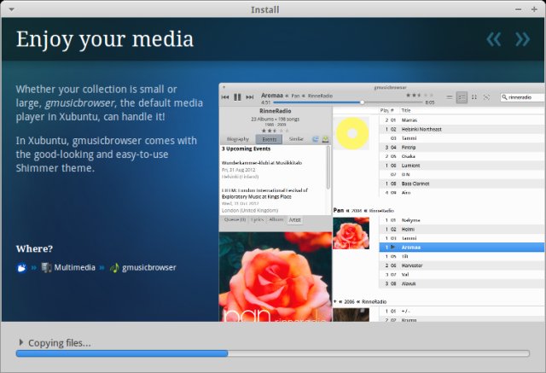This screenshot has height=373, width=546.
Task: Select the Artist tab
Action: coord(294,219)
